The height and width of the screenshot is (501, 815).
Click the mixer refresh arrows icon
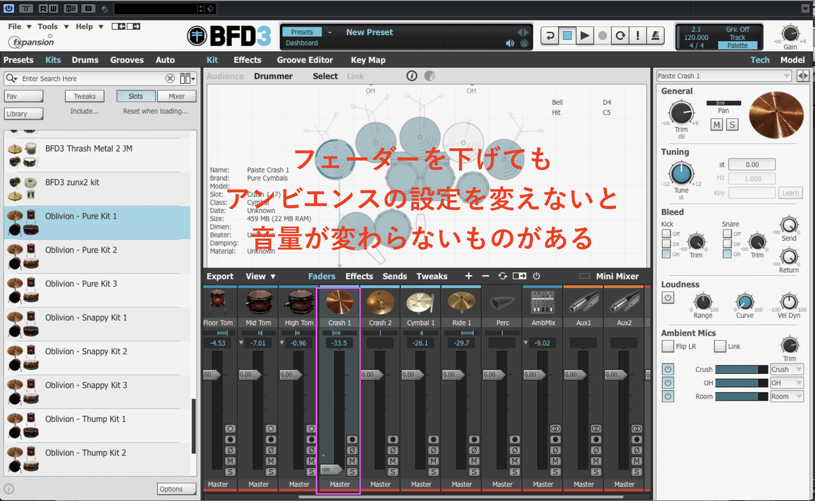pos(502,276)
